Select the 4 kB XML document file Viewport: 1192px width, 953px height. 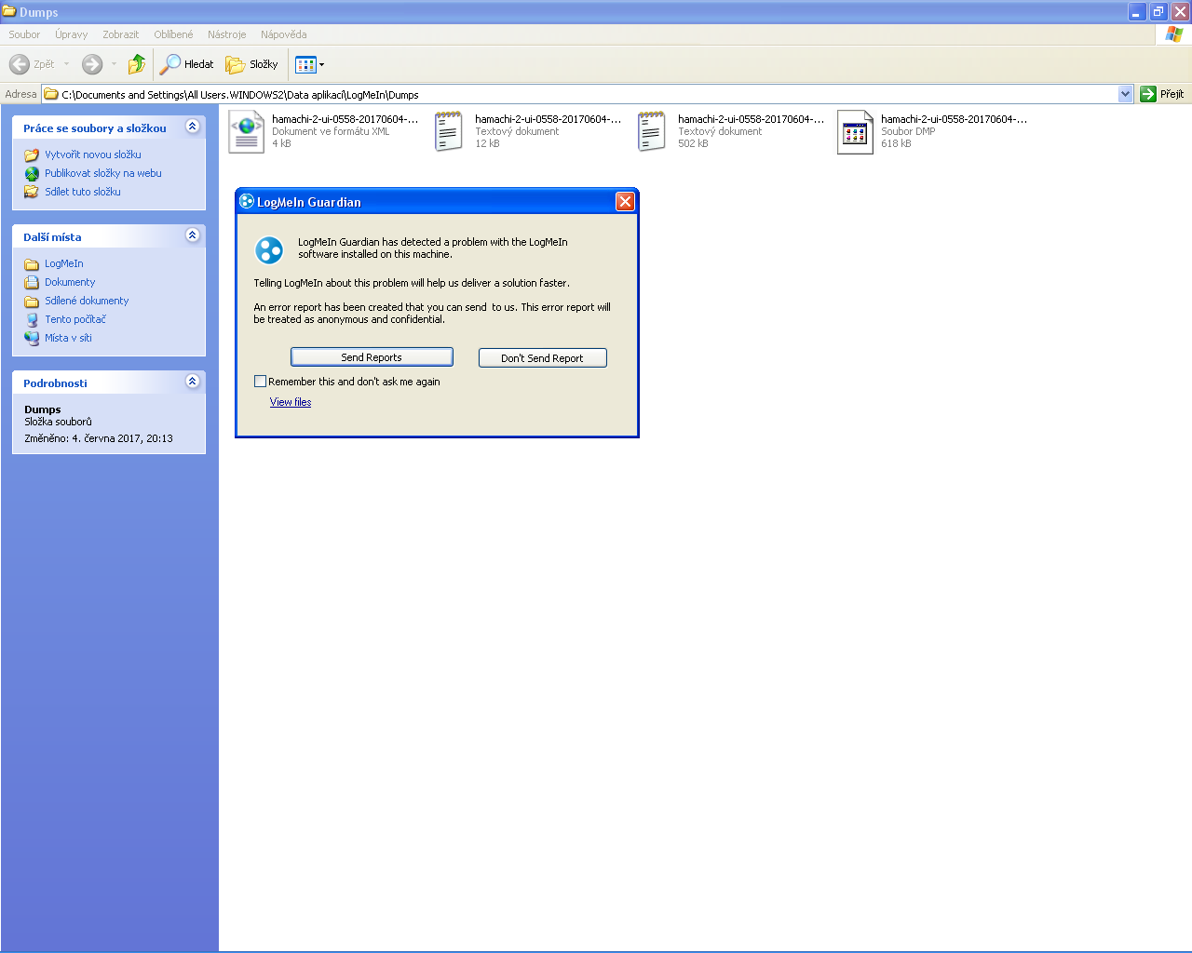pyautogui.click(x=324, y=131)
